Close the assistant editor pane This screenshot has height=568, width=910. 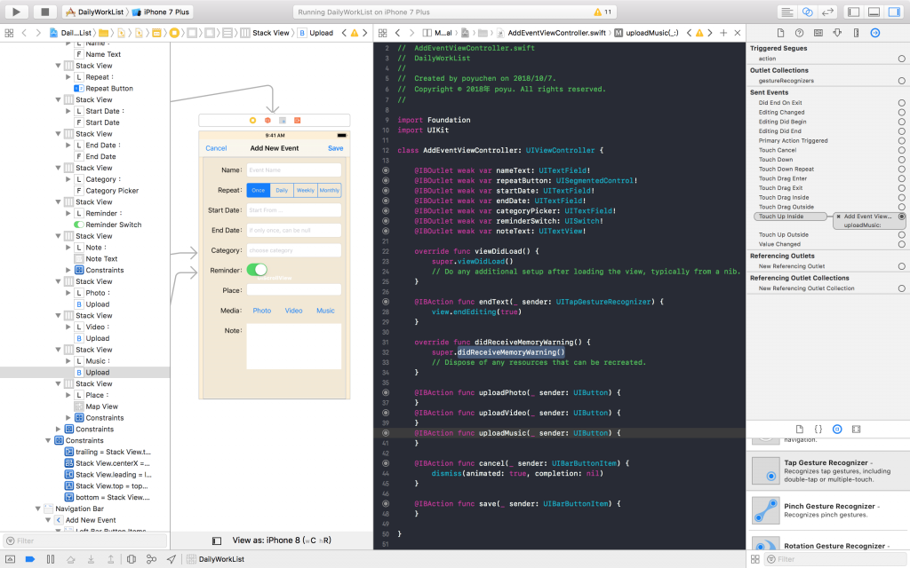pos(738,33)
